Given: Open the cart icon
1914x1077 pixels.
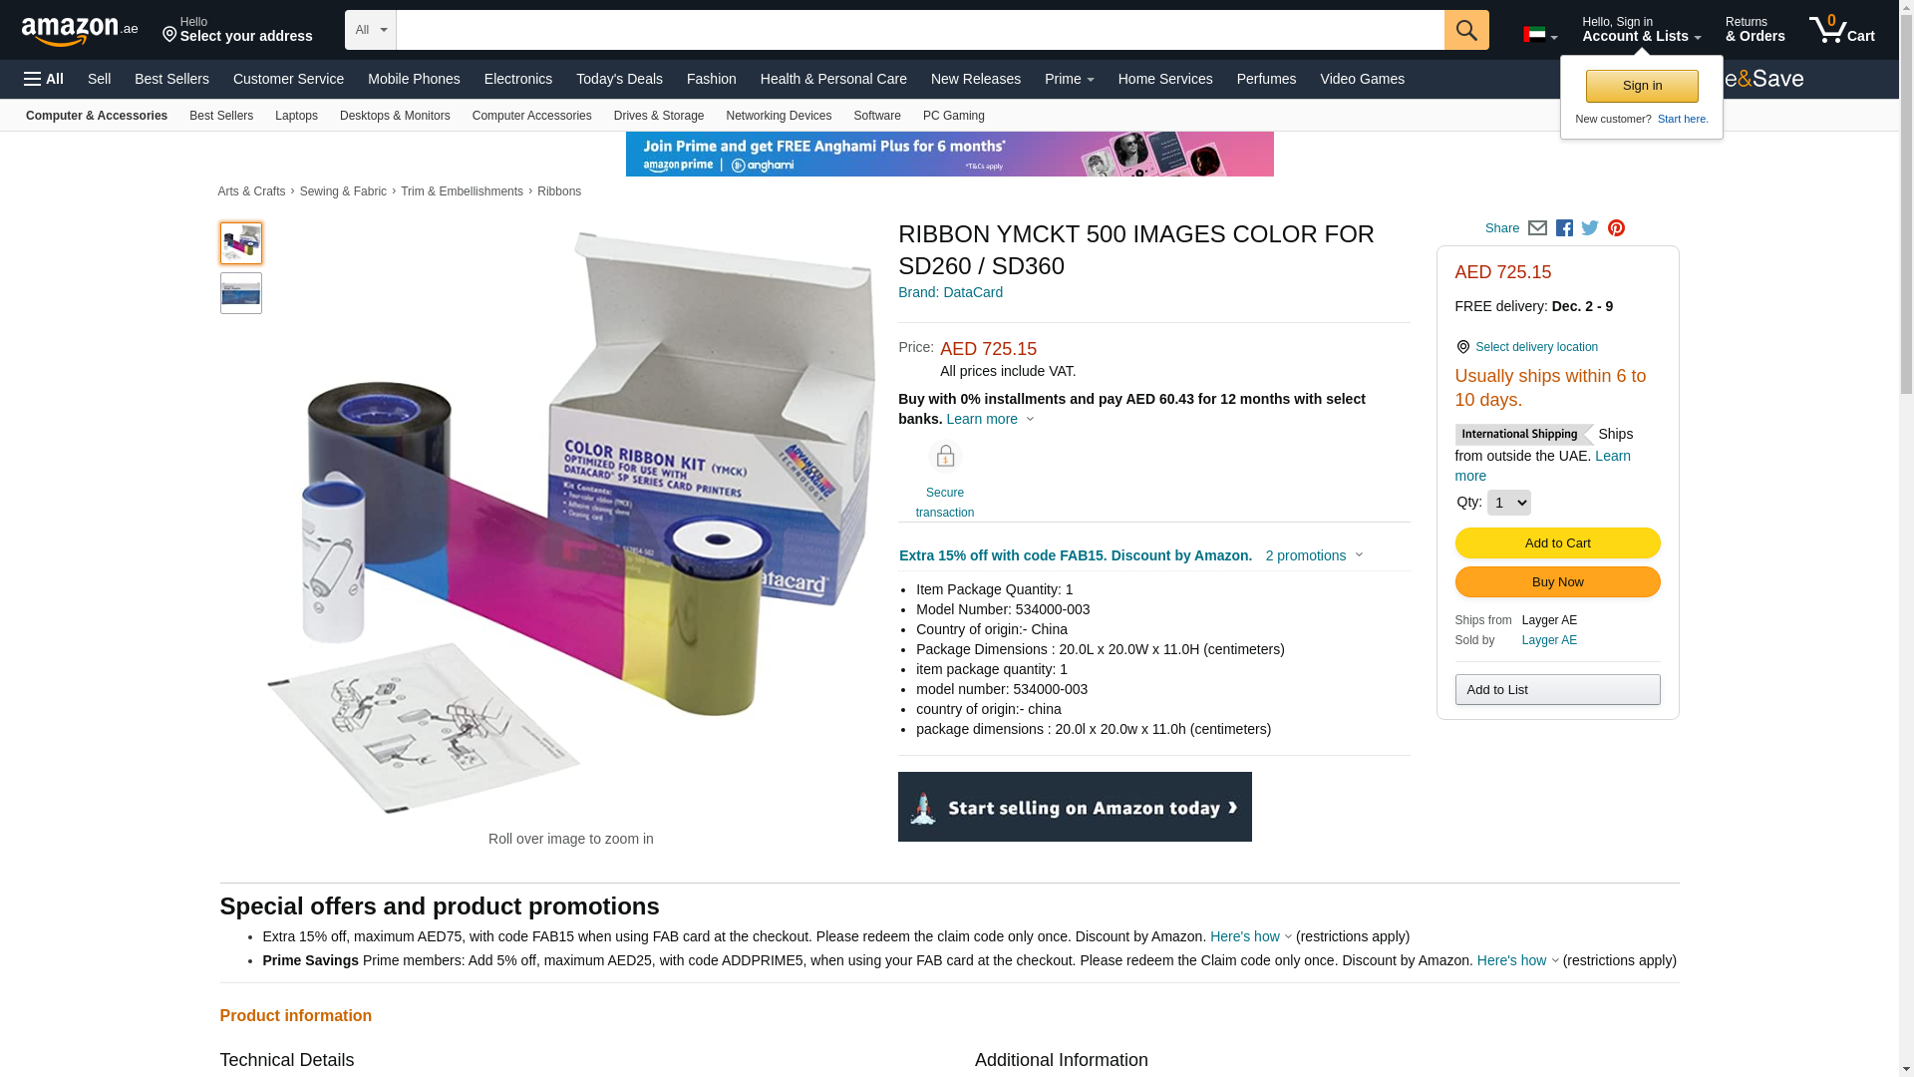Looking at the screenshot, I should pos(1841,29).
